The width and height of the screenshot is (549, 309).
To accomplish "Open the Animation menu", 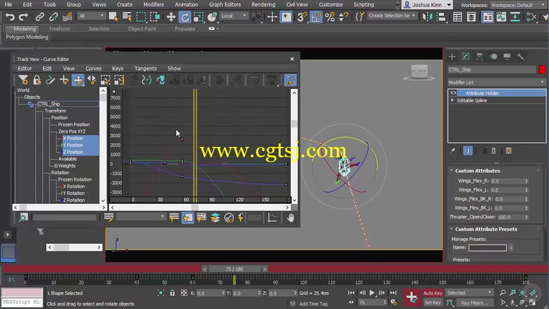I will tap(186, 5).
